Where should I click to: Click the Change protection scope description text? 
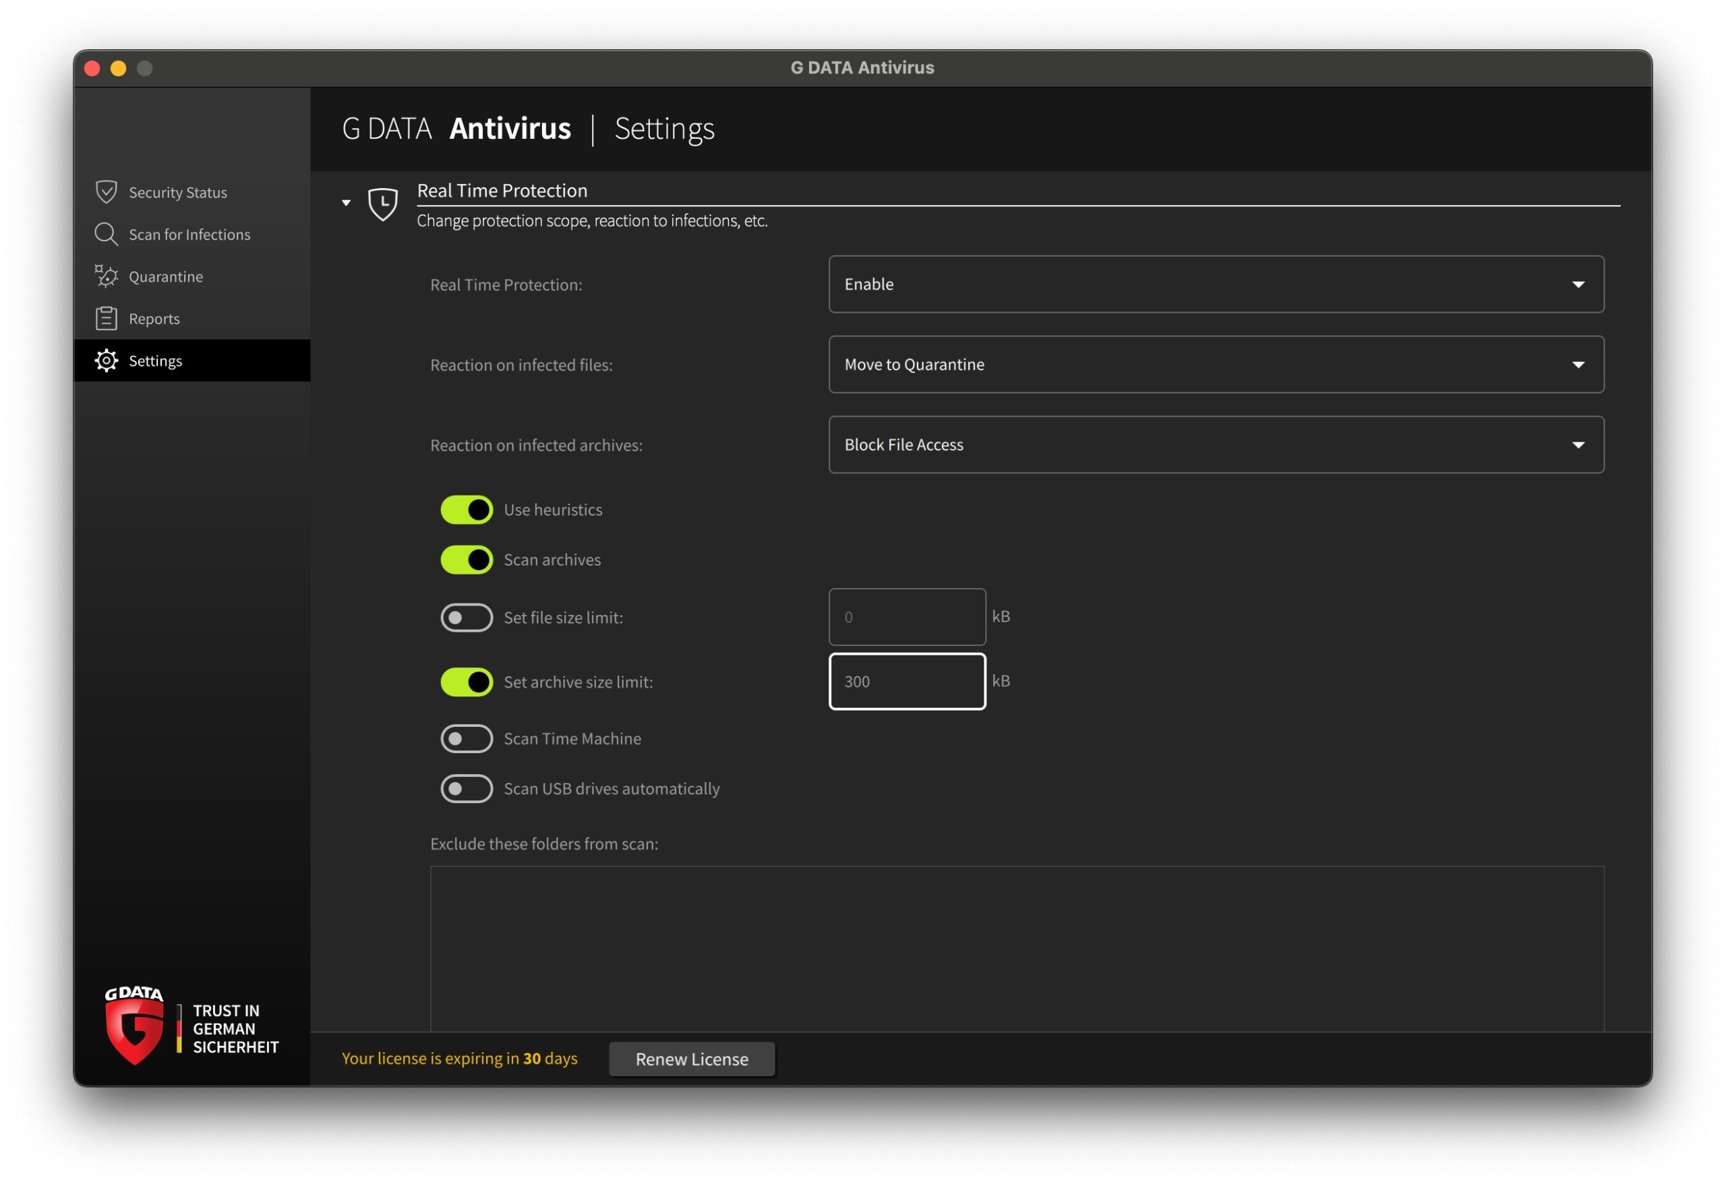(592, 220)
